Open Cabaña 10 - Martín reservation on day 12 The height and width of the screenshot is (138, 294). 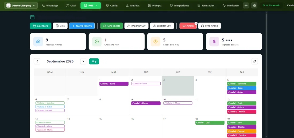click(x=242, y=112)
